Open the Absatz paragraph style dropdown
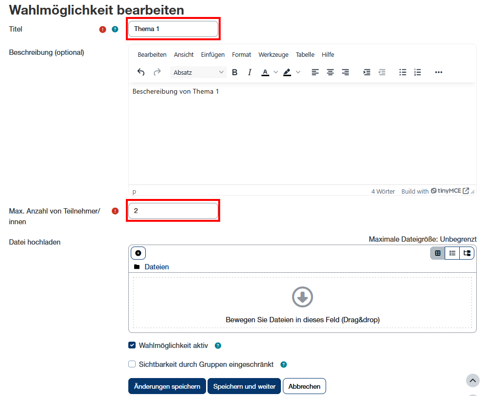Screen dimensions: 486x396 click(x=199, y=72)
